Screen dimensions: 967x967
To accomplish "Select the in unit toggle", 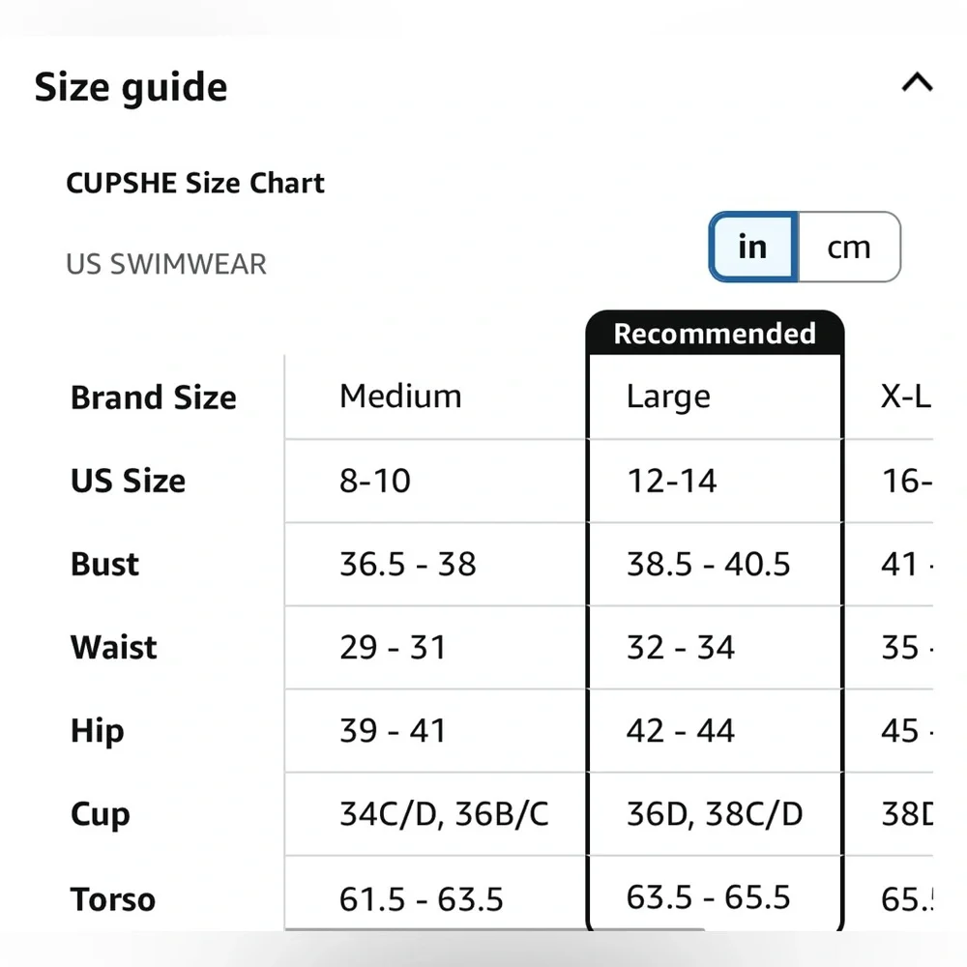I will 753,248.
